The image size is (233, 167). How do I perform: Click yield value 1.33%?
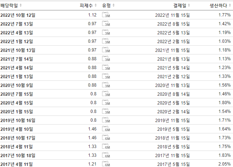pos(225,76)
